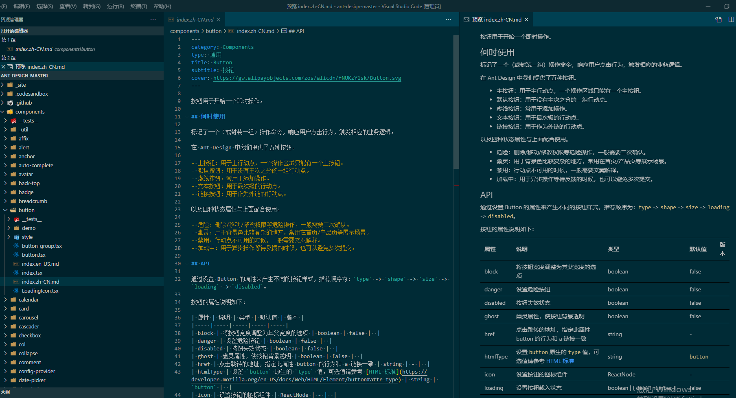Click the folder icon beside .codesandbox

(10, 94)
